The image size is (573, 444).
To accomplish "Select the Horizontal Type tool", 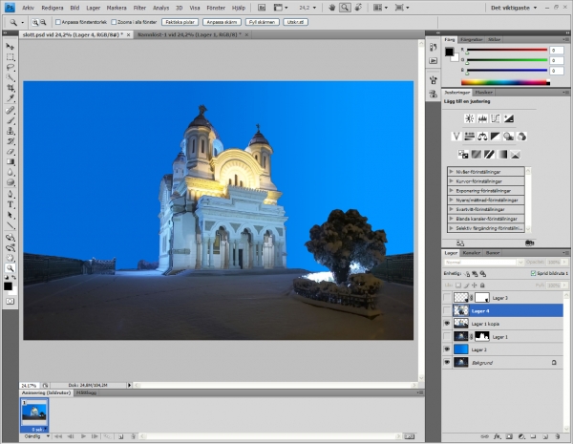I will coord(11,204).
